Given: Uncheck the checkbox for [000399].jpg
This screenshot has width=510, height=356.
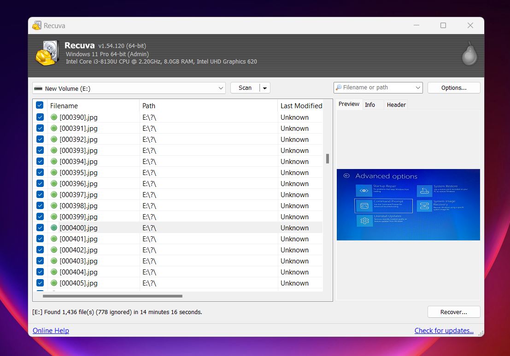Looking at the screenshot, I should [40, 216].
